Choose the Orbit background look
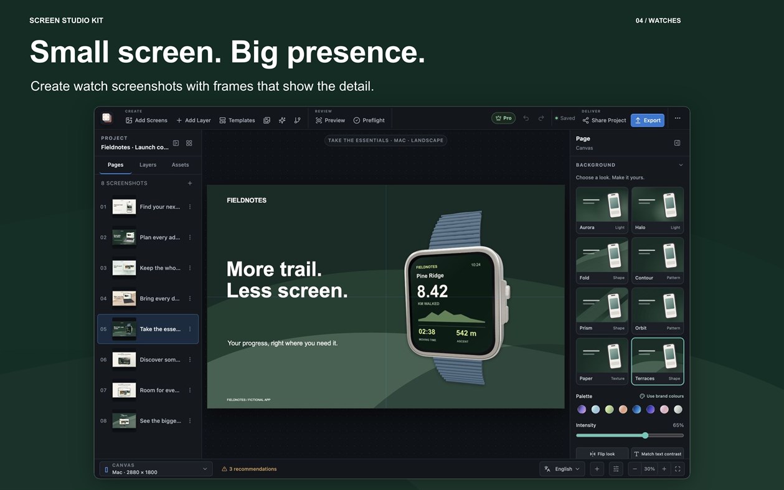784x490 pixels. point(658,311)
